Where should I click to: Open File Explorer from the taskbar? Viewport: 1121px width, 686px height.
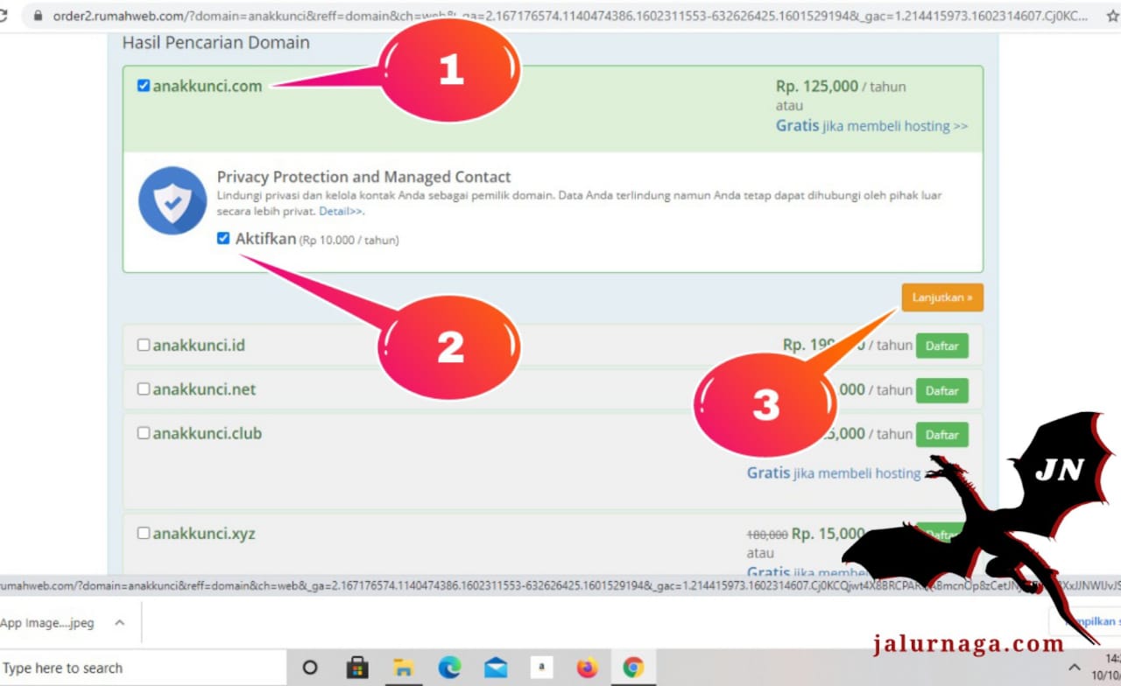tap(403, 668)
